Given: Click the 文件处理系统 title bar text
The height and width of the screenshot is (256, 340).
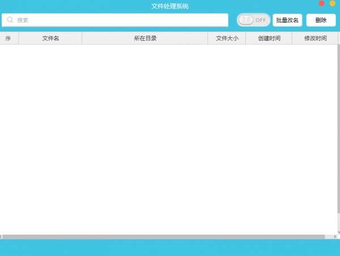Looking at the screenshot, I should (170, 6).
